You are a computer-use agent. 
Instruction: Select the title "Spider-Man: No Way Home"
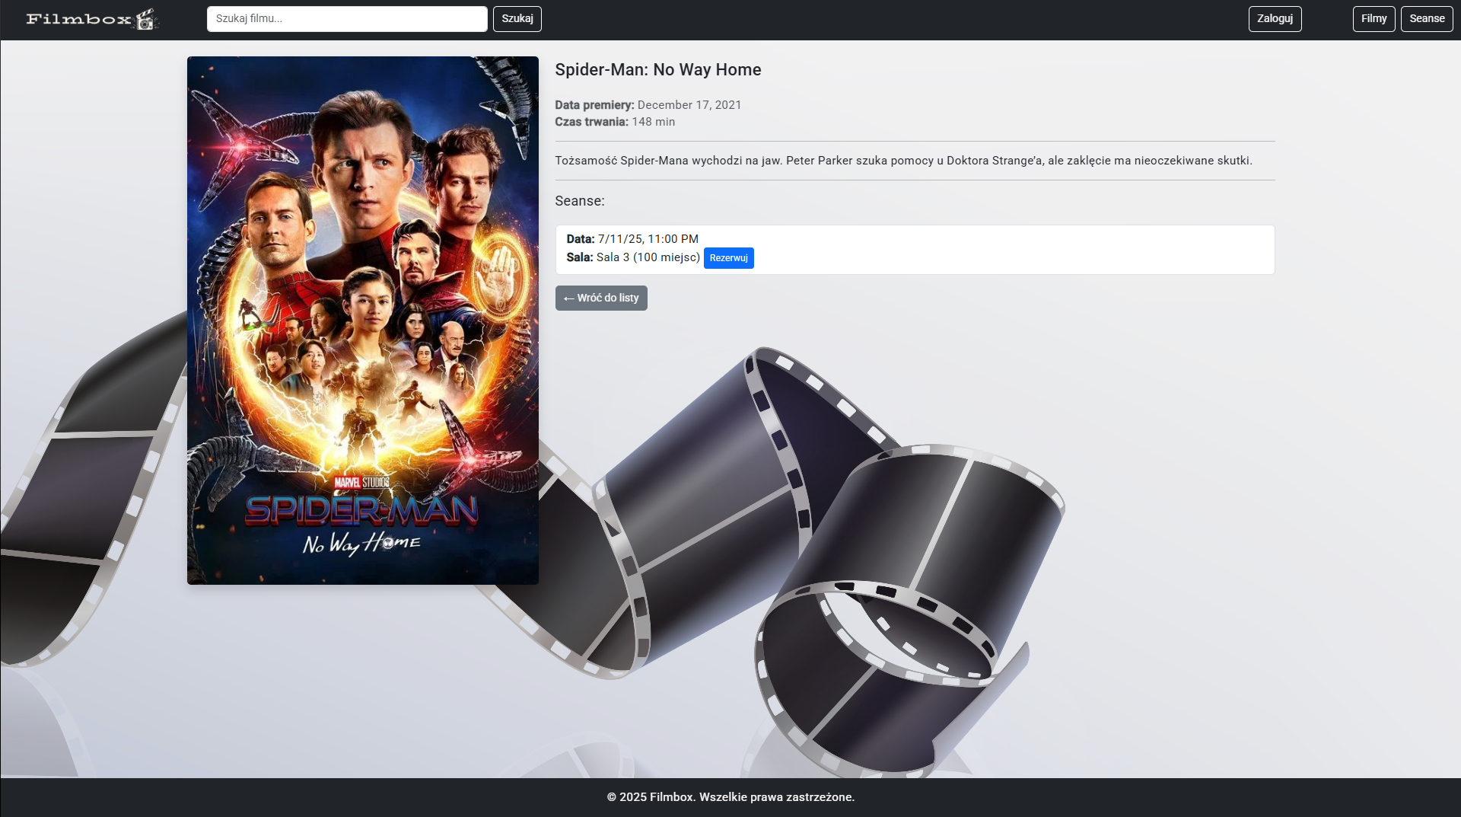point(658,70)
